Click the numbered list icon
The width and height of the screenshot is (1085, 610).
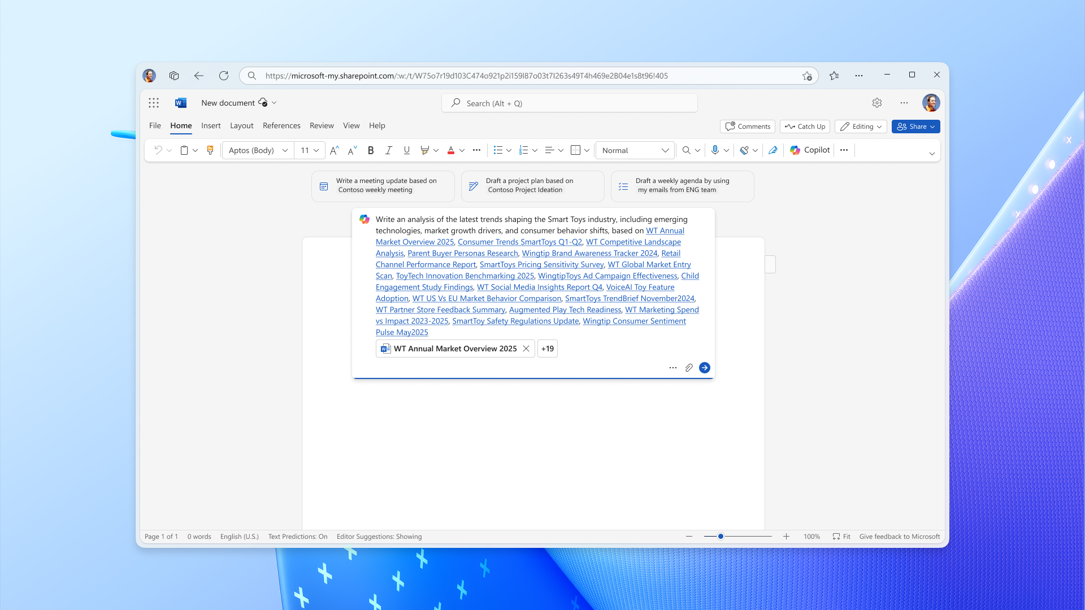(524, 150)
